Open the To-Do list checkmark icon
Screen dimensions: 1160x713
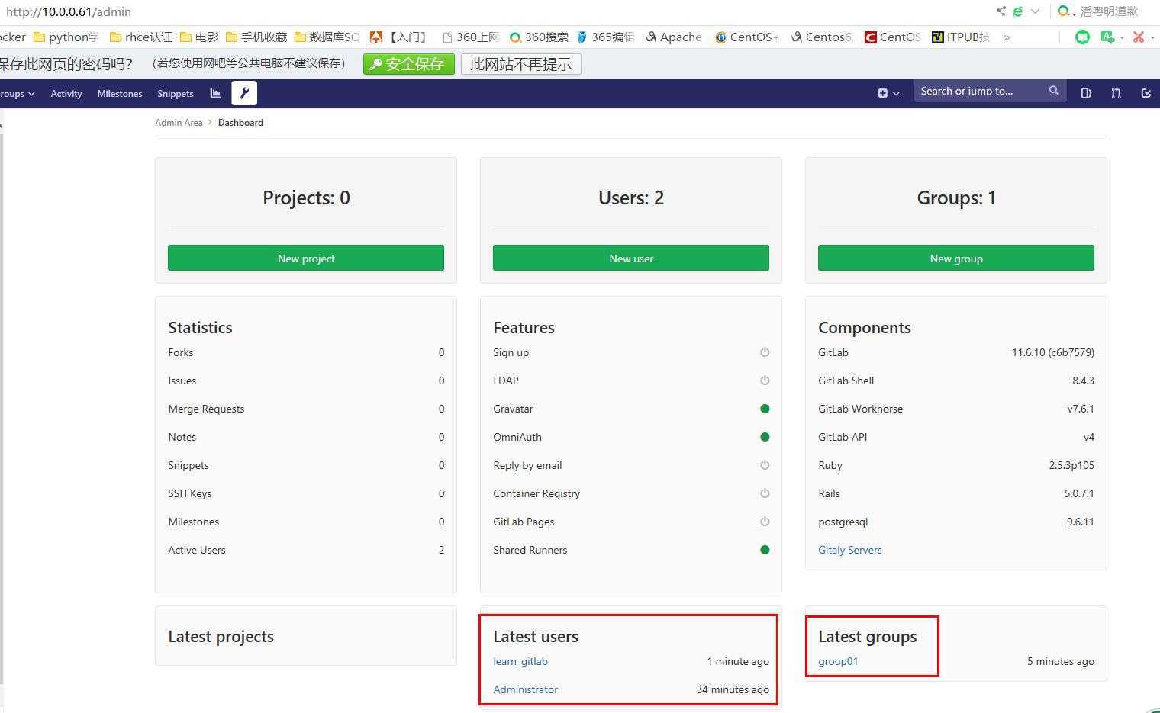[x=1145, y=93]
